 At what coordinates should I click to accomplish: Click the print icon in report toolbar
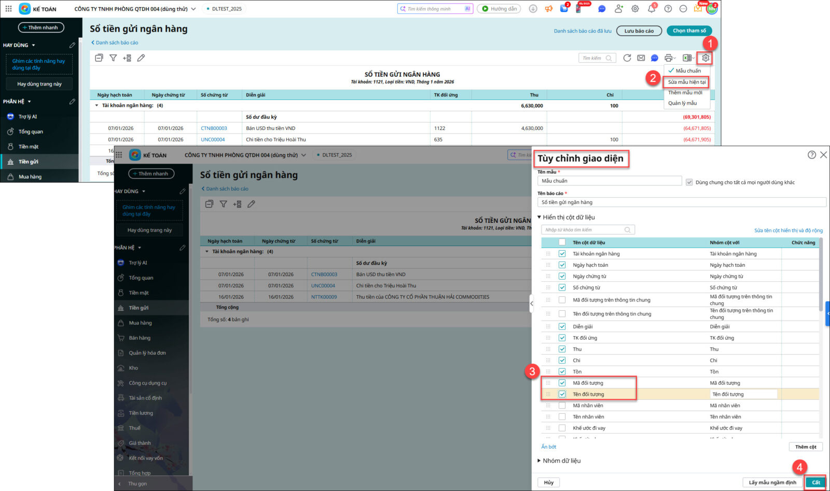[669, 58]
